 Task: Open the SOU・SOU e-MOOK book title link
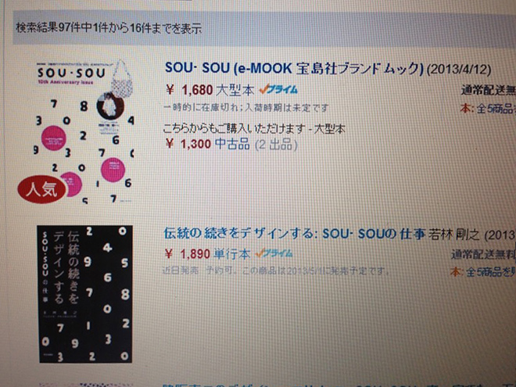(294, 68)
